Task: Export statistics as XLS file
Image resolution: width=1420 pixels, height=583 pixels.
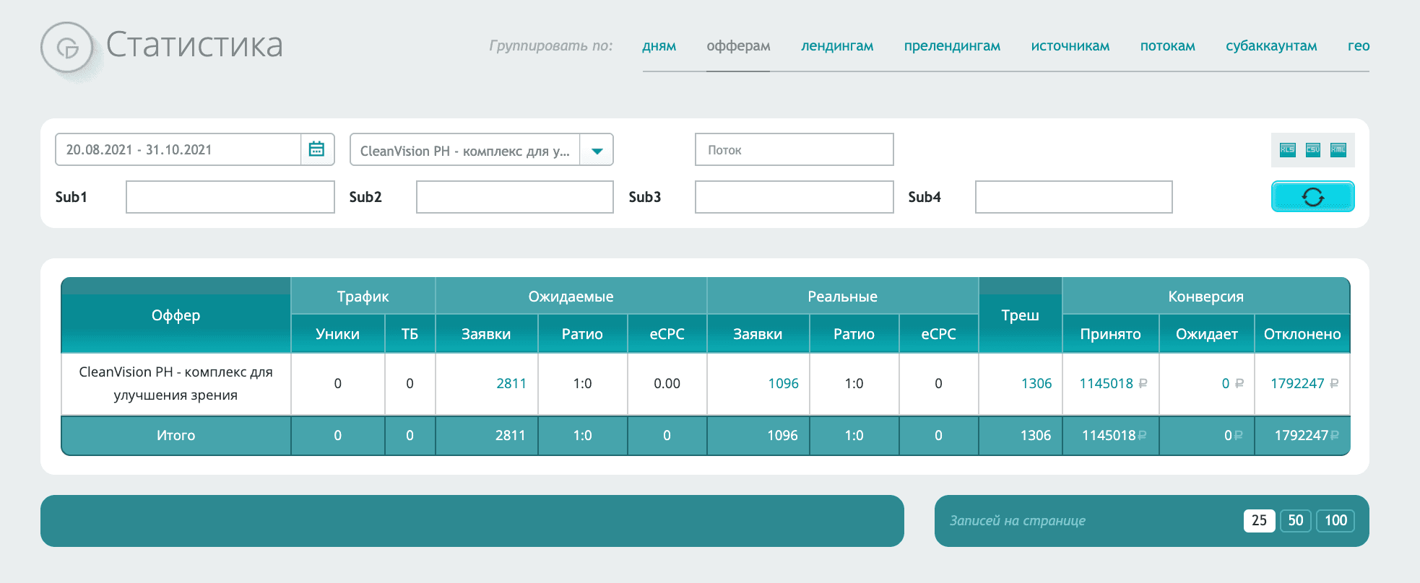Action: (x=1288, y=149)
